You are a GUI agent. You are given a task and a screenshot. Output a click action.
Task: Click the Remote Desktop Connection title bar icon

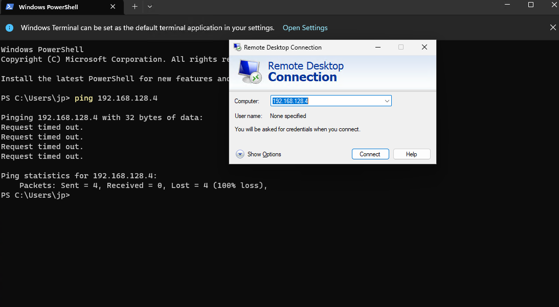pos(237,47)
